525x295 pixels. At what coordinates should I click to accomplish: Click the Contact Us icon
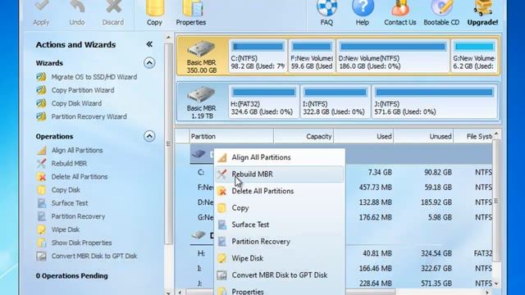[400, 8]
